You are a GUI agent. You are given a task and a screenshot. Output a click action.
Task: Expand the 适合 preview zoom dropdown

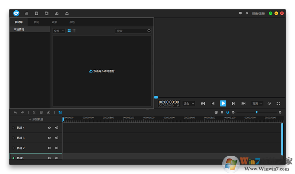(188, 104)
